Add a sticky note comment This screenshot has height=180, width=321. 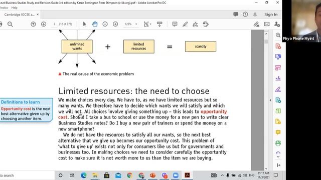click(175, 24)
